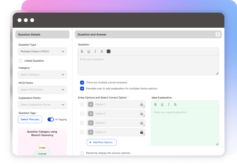237x166 pixels.
Task: Toggle Underline in Question editor toolbar
Action: click(89, 51)
